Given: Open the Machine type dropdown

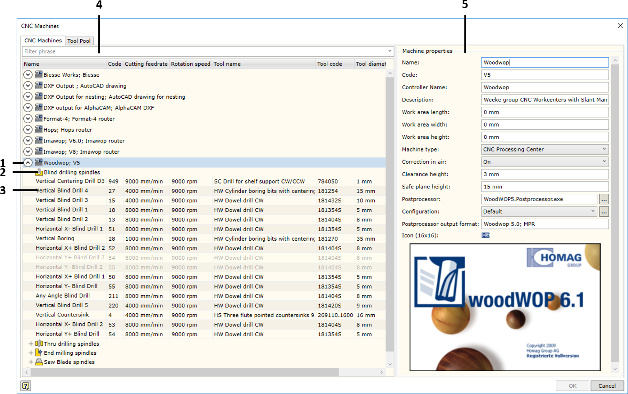Looking at the screenshot, I should pos(604,149).
